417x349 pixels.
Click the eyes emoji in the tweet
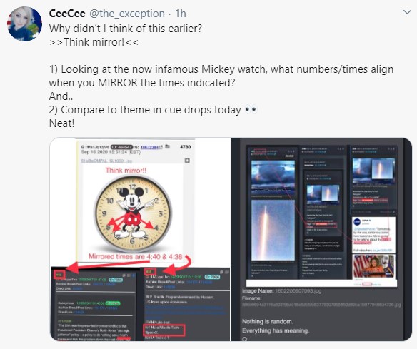(x=251, y=110)
